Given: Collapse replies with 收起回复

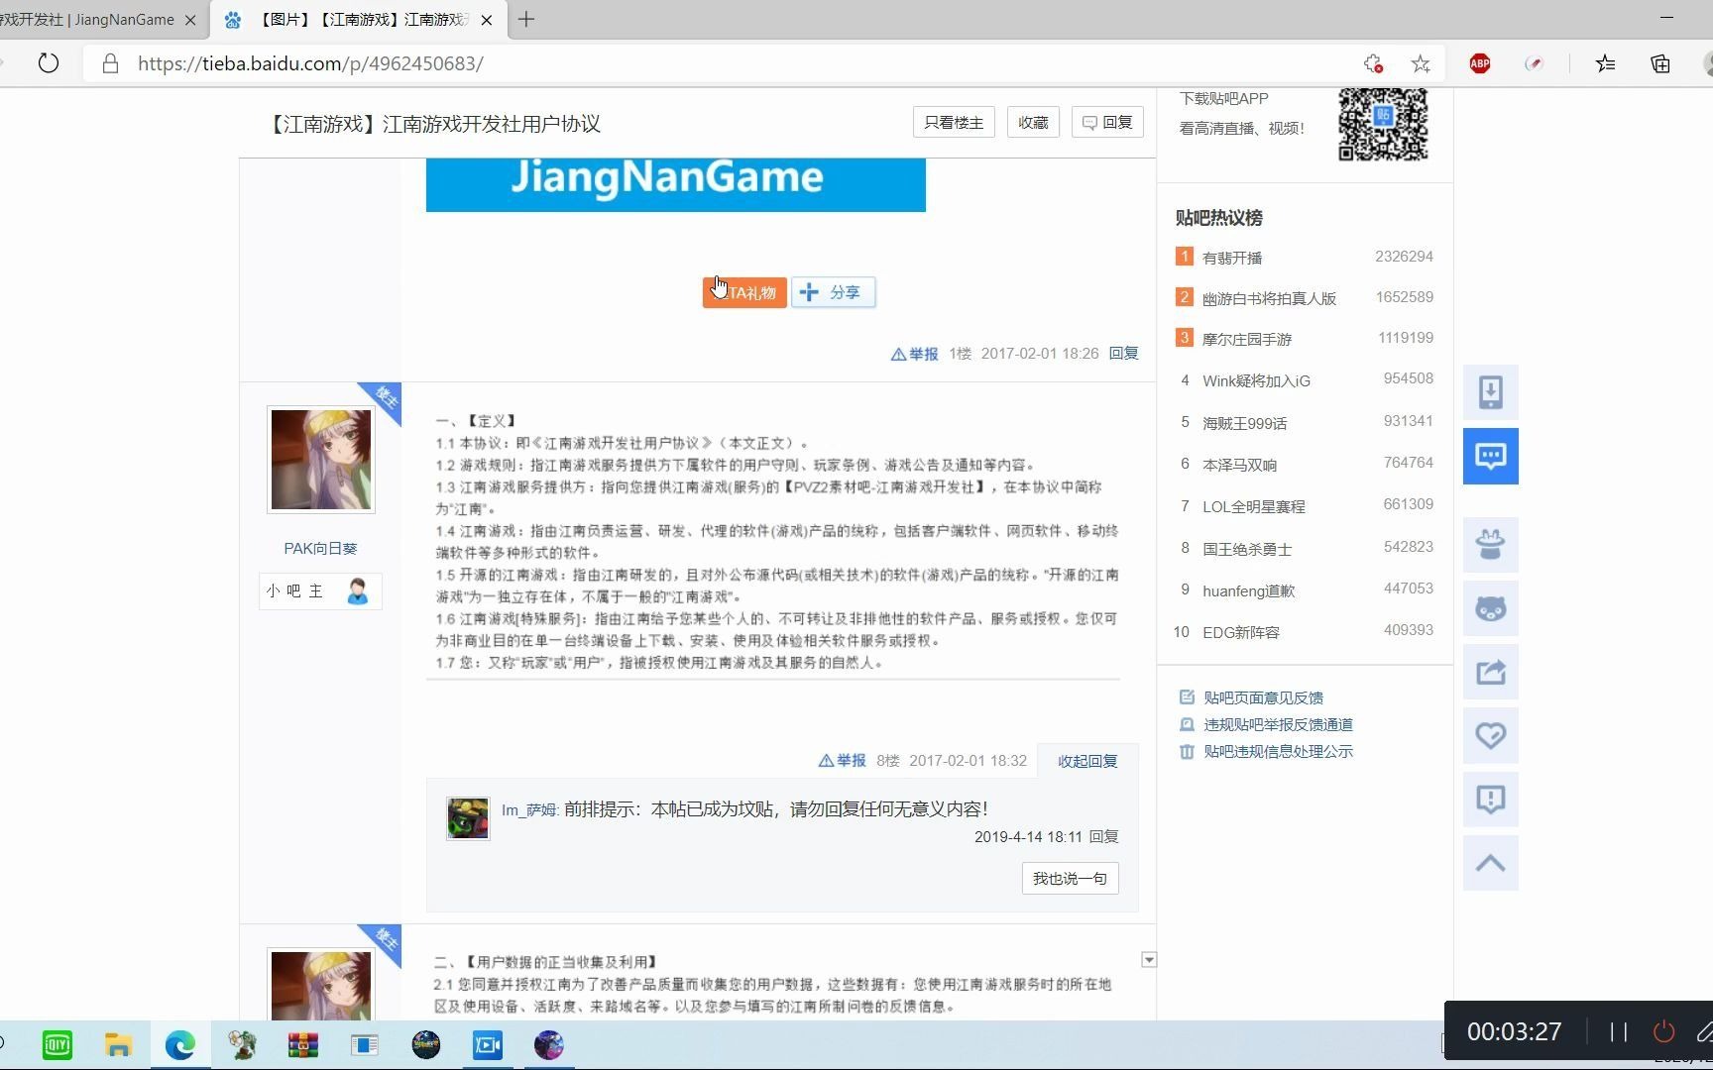Looking at the screenshot, I should (x=1087, y=761).
